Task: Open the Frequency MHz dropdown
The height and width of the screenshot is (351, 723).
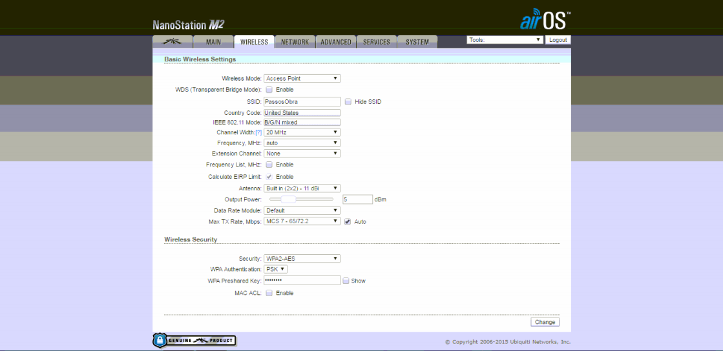Action: [x=302, y=143]
